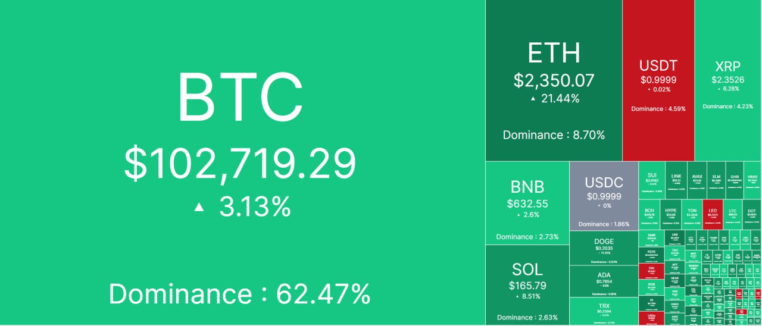This screenshot has width=762, height=326.
Task: Select the DOT tile
Action: 752,215
